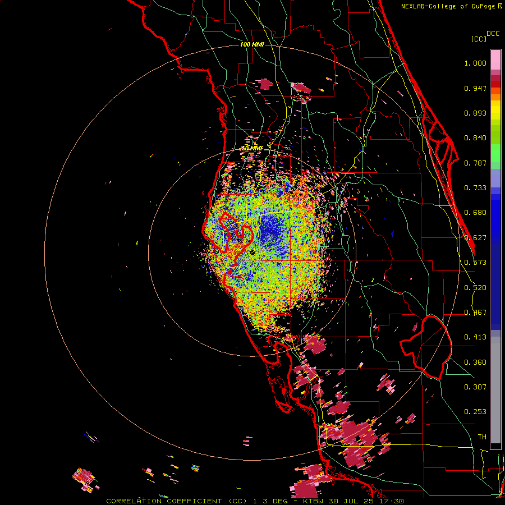505x505 pixels.
Task: Click the TH label on the color scale
Action: click(482, 437)
